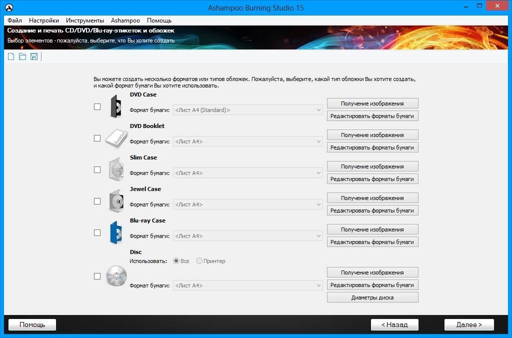The height and width of the screenshot is (338, 512).
Task: Click Редактировать форматы бумаги for Jewel Case
Action: 372,210
